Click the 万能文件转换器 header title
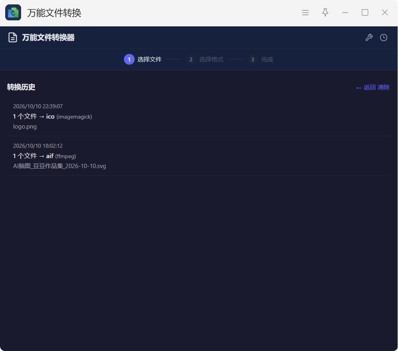Screen dimensions: 398x351 pos(48,38)
